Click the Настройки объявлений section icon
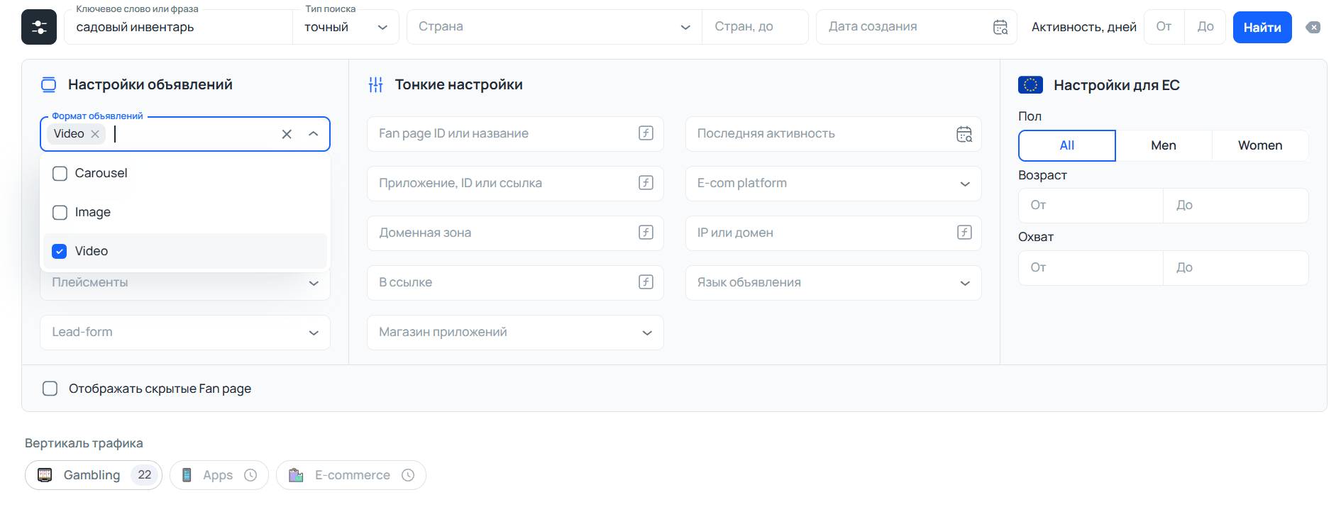This screenshot has height=524, width=1341. coord(48,85)
